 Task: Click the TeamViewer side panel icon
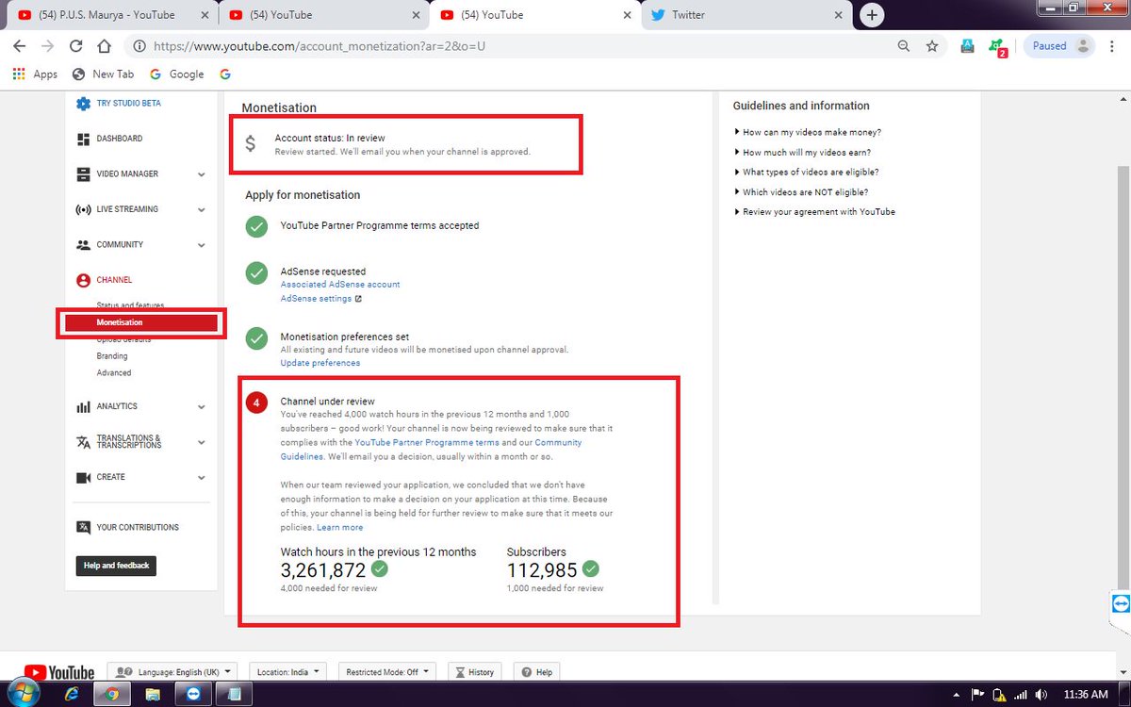tap(1119, 603)
